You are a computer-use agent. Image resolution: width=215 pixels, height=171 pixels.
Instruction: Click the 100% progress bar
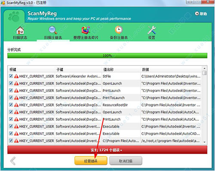(107, 55)
